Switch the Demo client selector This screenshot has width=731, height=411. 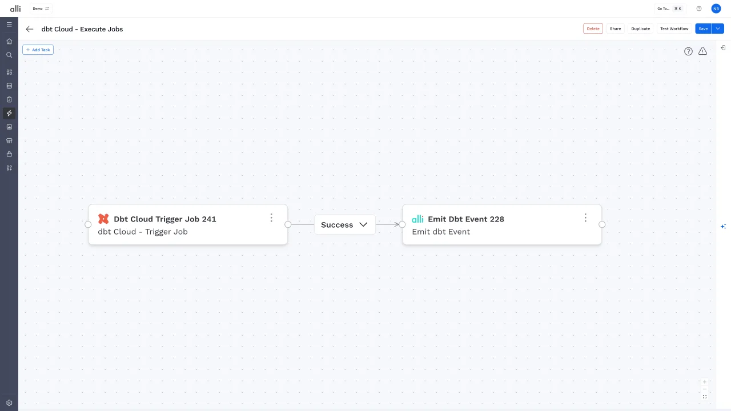(x=41, y=9)
